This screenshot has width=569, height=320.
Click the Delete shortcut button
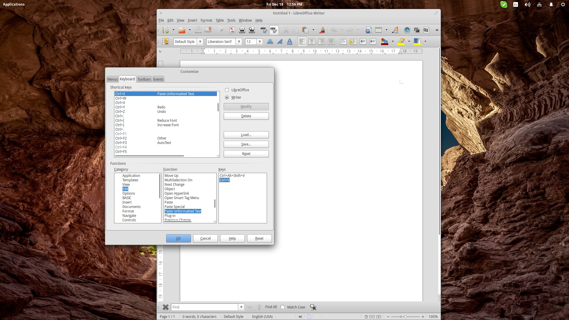click(246, 116)
